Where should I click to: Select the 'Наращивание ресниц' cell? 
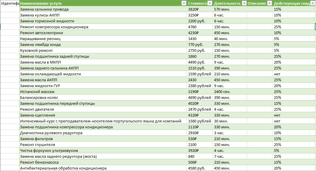(103, 39)
